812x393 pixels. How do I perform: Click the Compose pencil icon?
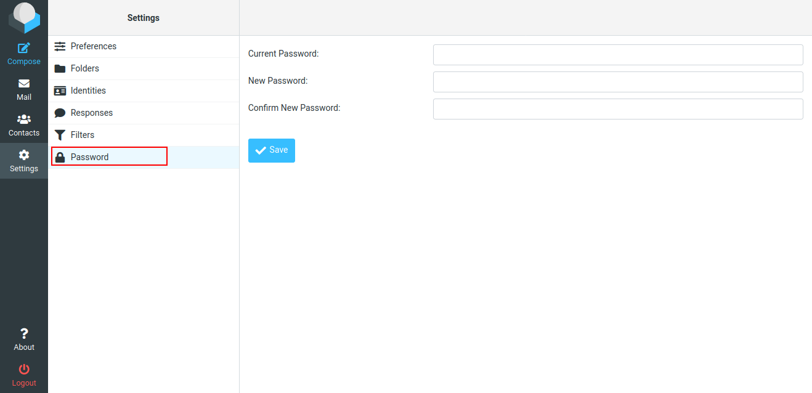point(24,48)
